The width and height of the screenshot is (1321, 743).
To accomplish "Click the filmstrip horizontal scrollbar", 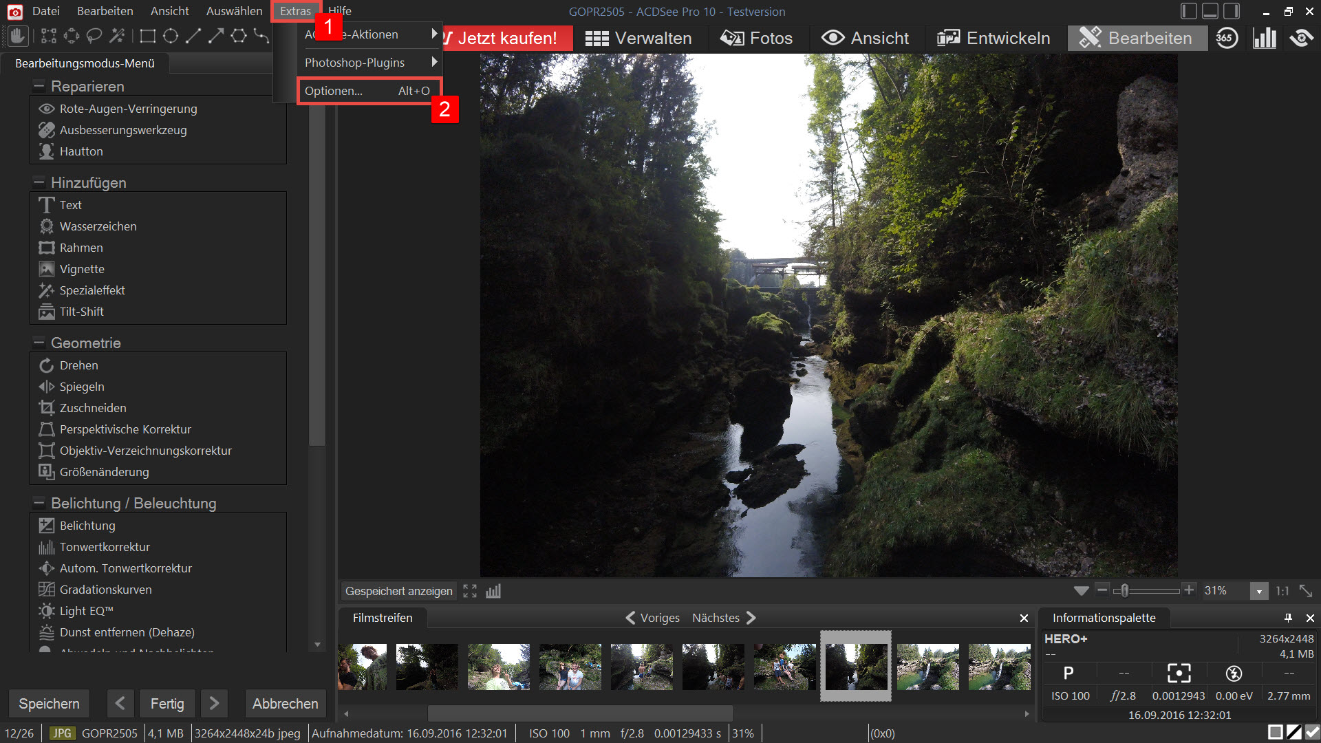I will coord(580,713).
